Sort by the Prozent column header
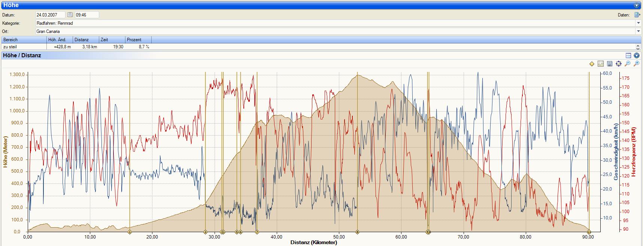The width and height of the screenshot is (643, 246). tap(138, 40)
